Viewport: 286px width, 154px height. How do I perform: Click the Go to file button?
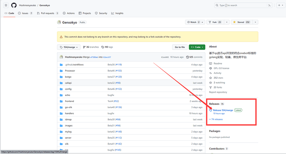179,47
